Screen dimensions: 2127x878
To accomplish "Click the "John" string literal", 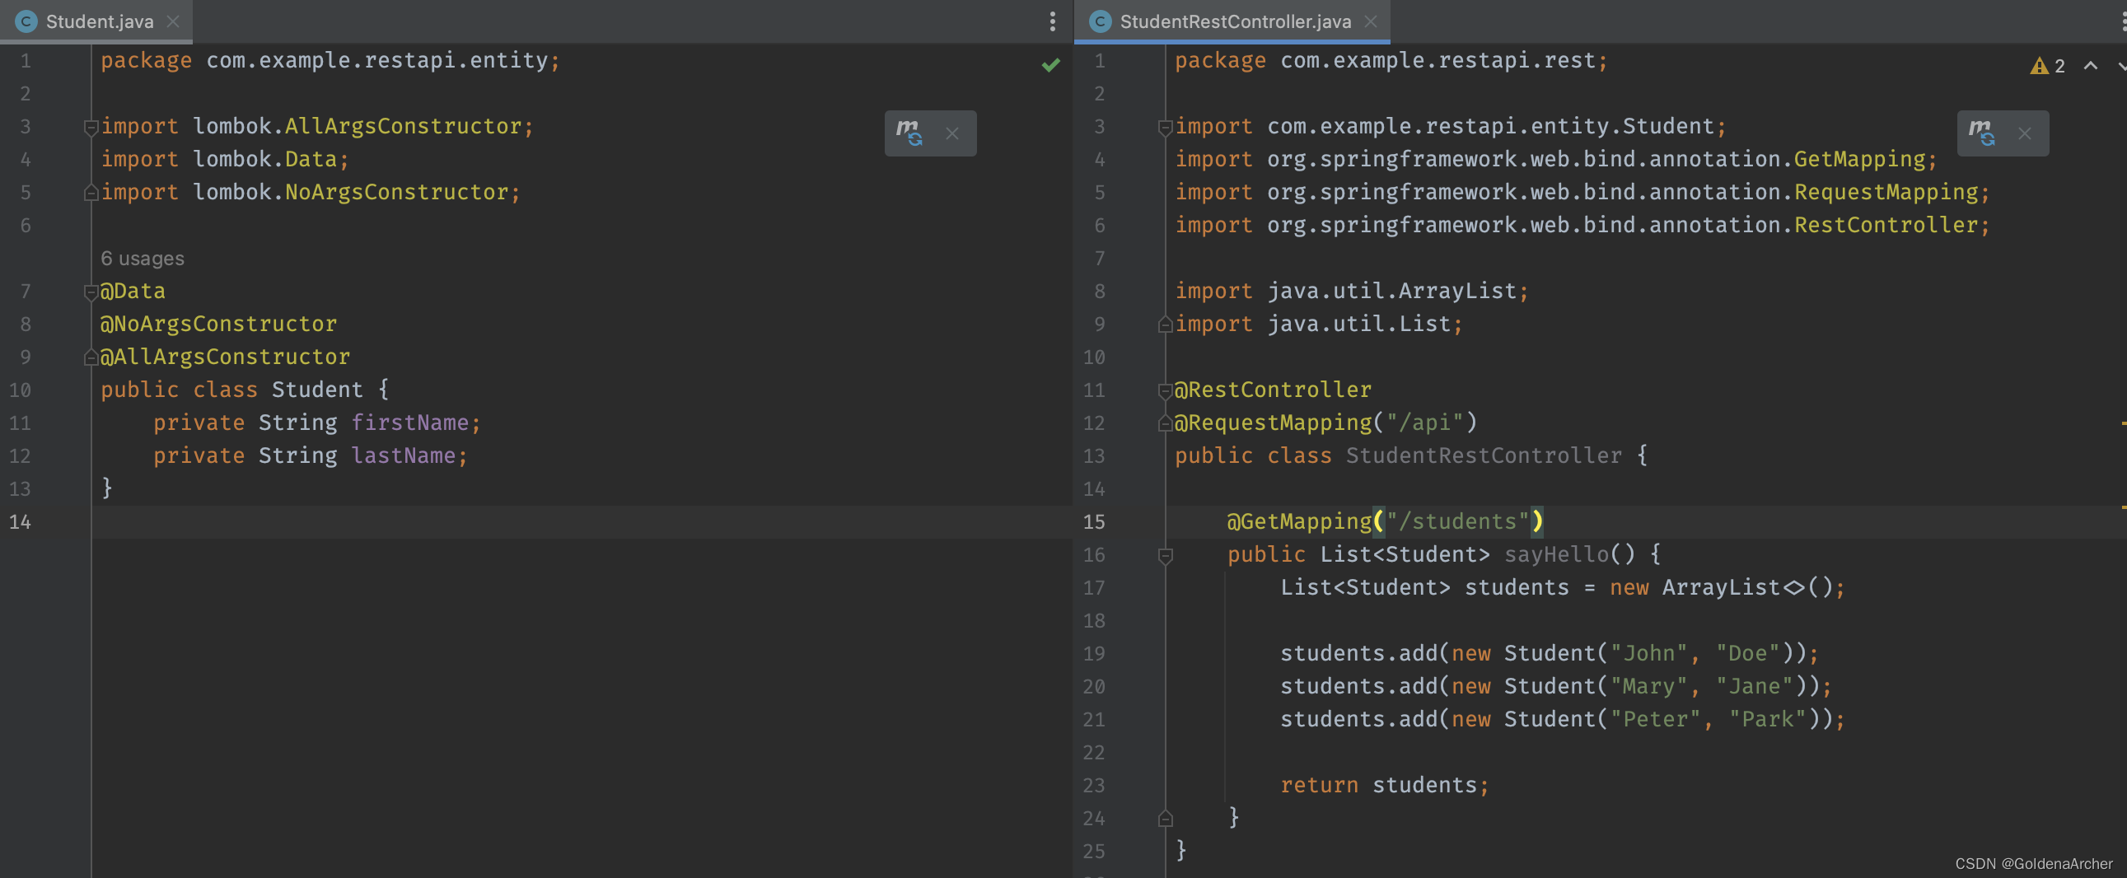I will [x=1648, y=653].
